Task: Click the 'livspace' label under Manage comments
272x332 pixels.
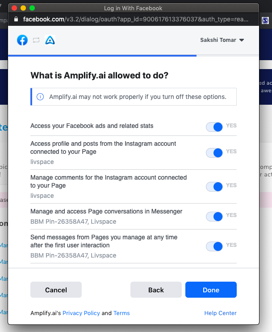Action: pyautogui.click(x=42, y=196)
